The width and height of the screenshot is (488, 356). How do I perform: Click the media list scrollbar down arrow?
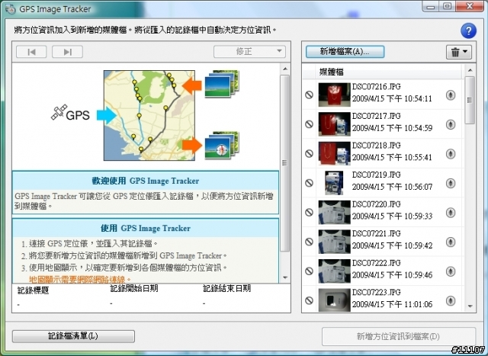(x=470, y=306)
